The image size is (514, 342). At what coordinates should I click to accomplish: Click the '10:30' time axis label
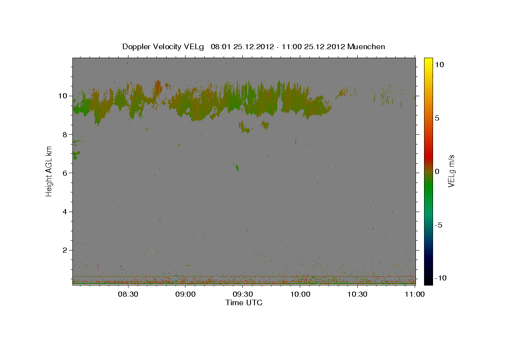358,294
